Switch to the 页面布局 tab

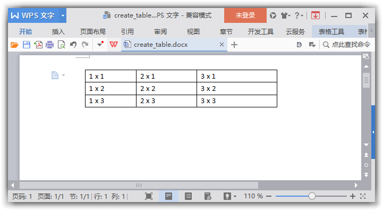click(92, 31)
